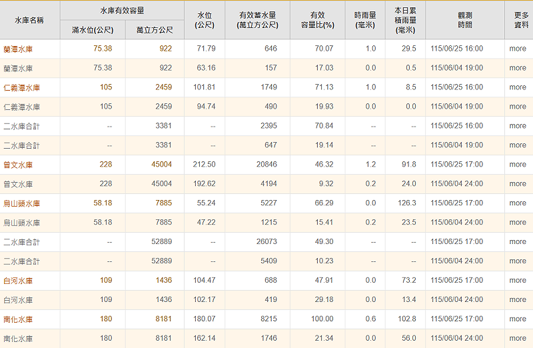Open the orange 仁義潭水庫 reservoir link
This screenshot has height=348, width=533.
click(x=22, y=88)
